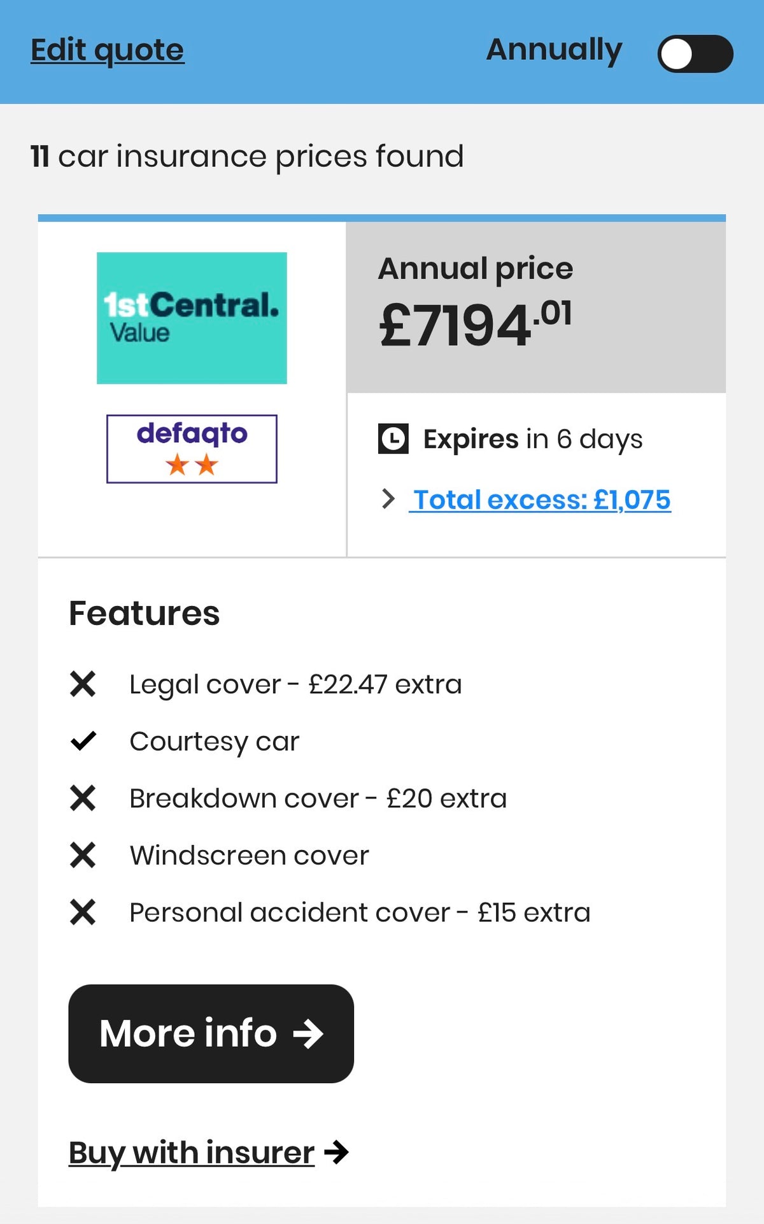
Task: Open the Edit quote link
Action: click(x=107, y=50)
